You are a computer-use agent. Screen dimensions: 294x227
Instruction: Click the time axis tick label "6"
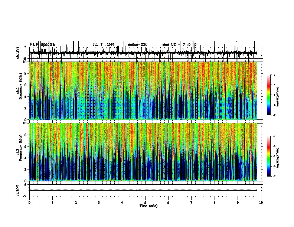(168, 203)
